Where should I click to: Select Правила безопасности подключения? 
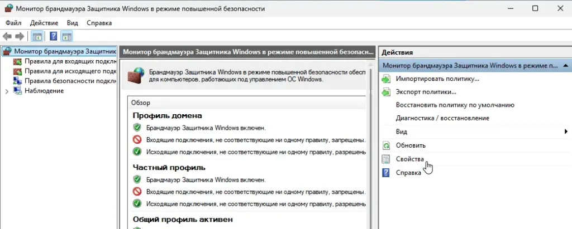click(x=70, y=81)
